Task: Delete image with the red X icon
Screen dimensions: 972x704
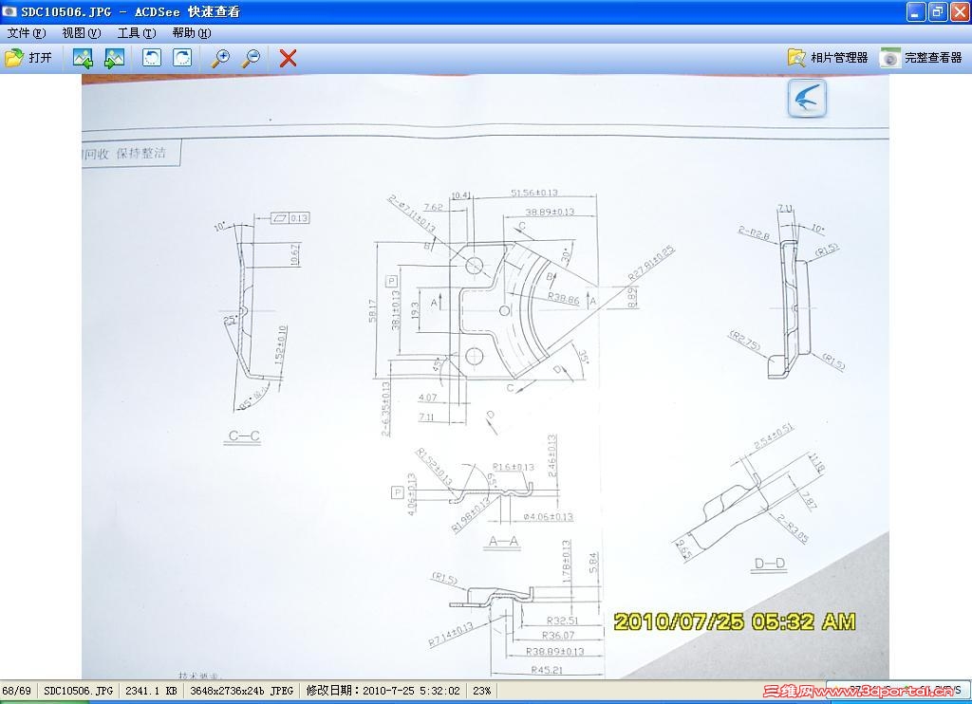Action: [x=288, y=58]
